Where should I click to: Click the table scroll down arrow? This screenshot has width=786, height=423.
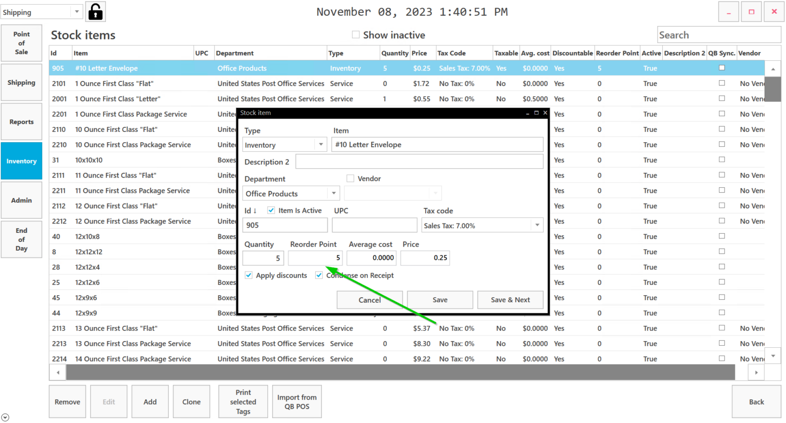pyautogui.click(x=773, y=356)
